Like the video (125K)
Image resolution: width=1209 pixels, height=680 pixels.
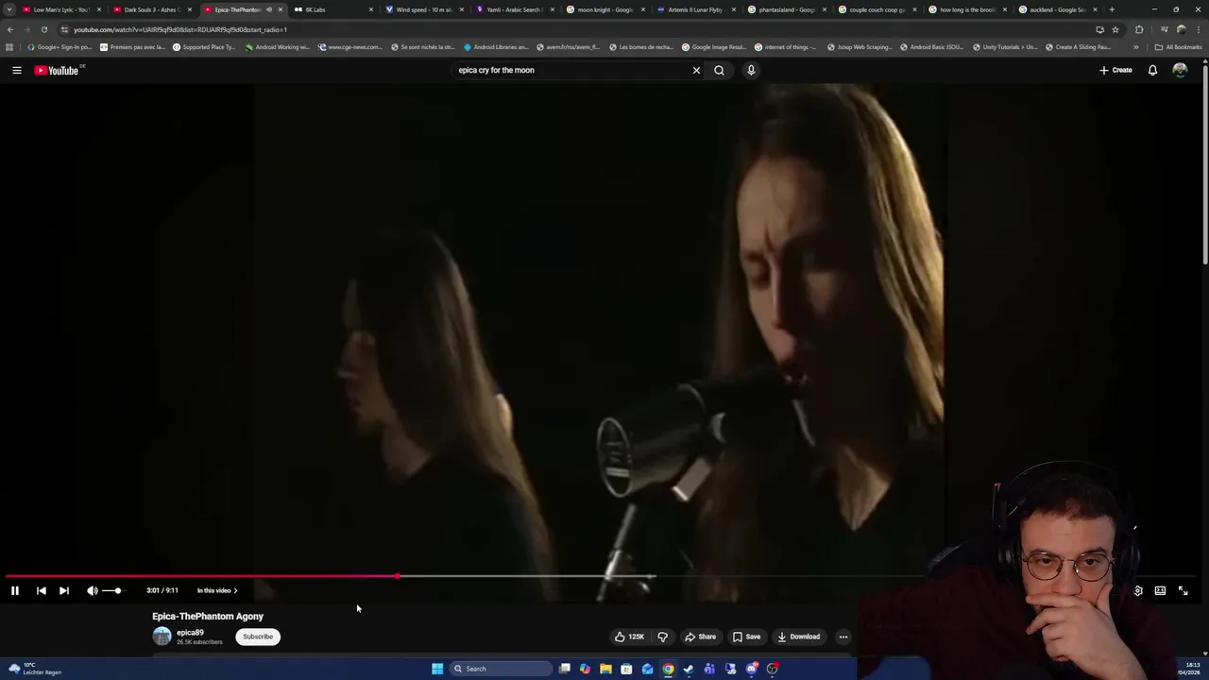point(630,637)
